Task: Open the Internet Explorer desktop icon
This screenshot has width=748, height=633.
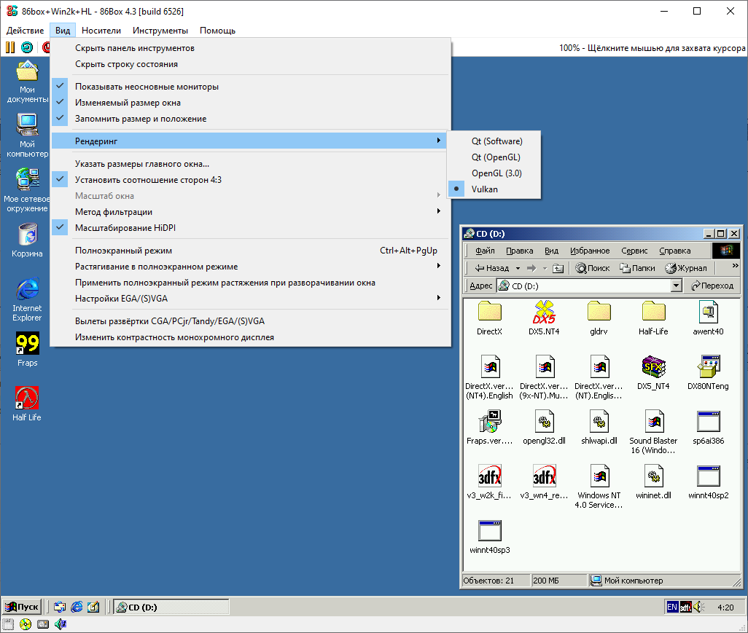Action: coord(27,289)
